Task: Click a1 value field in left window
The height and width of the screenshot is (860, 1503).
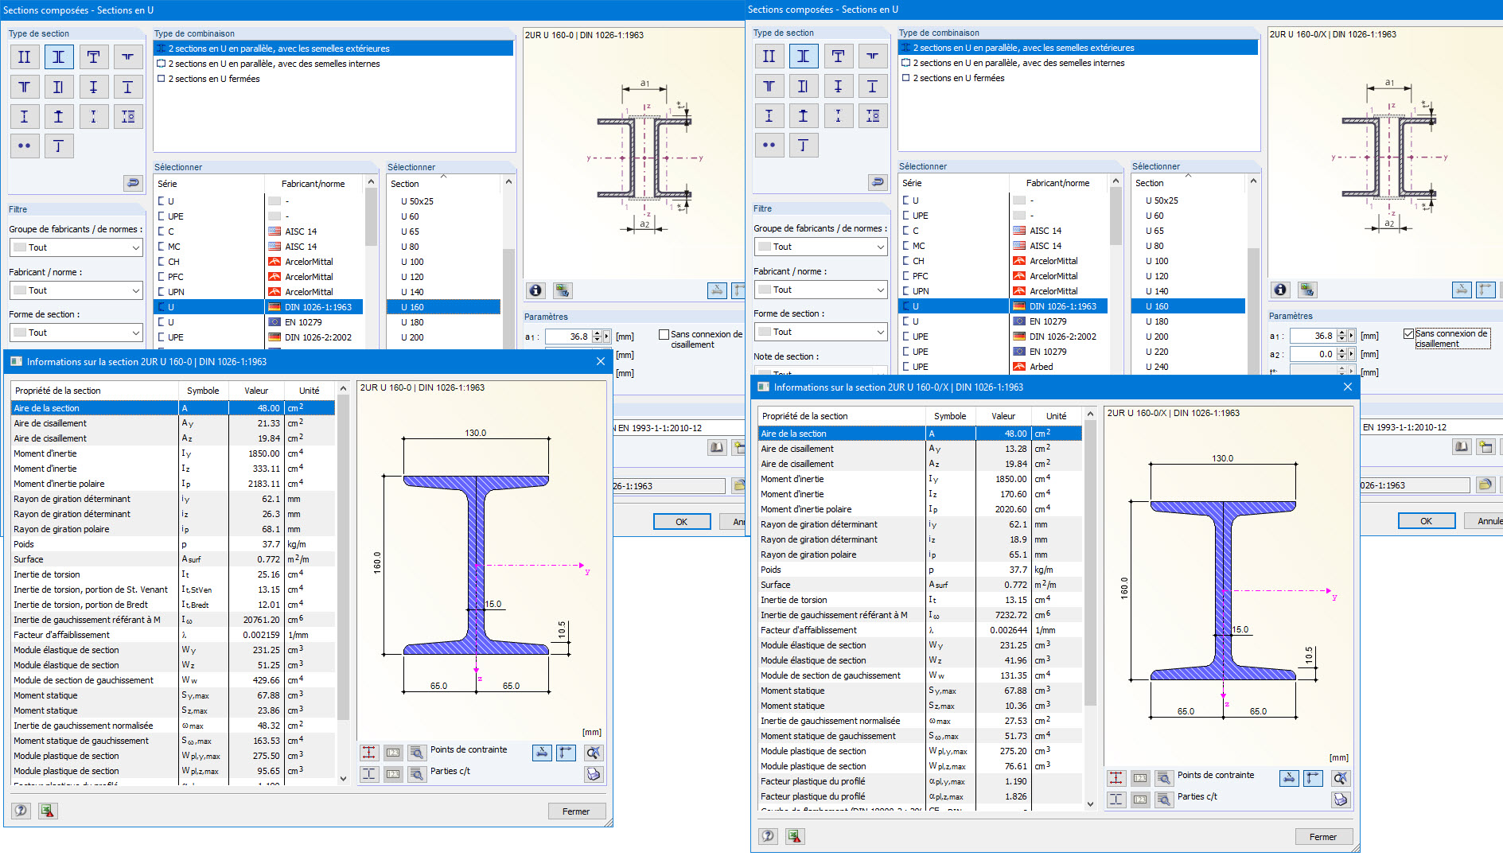Action: (x=567, y=337)
